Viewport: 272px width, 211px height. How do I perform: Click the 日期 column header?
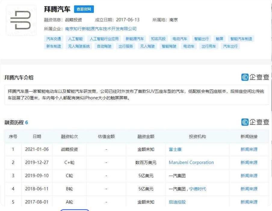click(37, 137)
